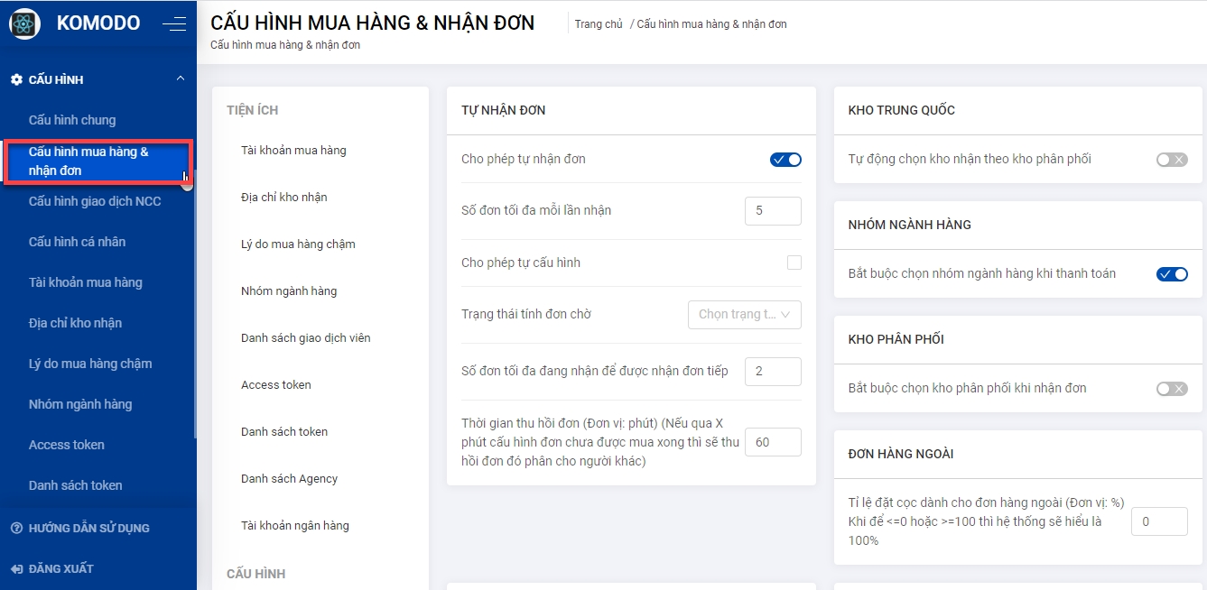Image resolution: width=1207 pixels, height=590 pixels.
Task: Click the Đăng xuất logout icon
Action: [x=16, y=568]
